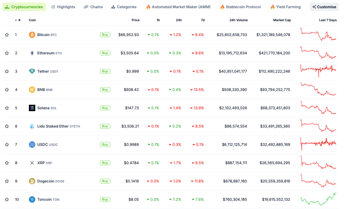Click the Ethereum diamond logo icon
345x209 pixels.
point(32,53)
